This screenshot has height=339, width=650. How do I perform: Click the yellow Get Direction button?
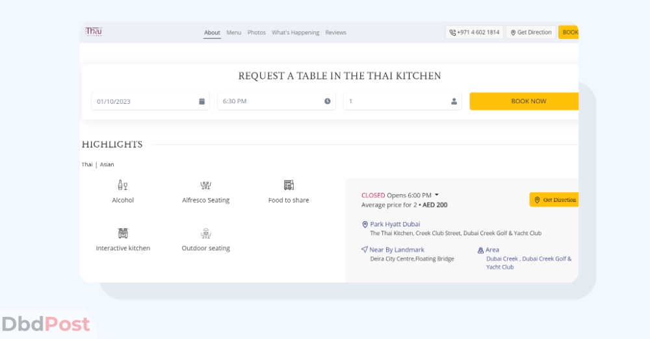click(x=554, y=200)
